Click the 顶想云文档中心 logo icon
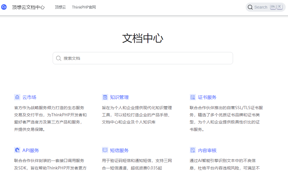 tap(4, 7)
